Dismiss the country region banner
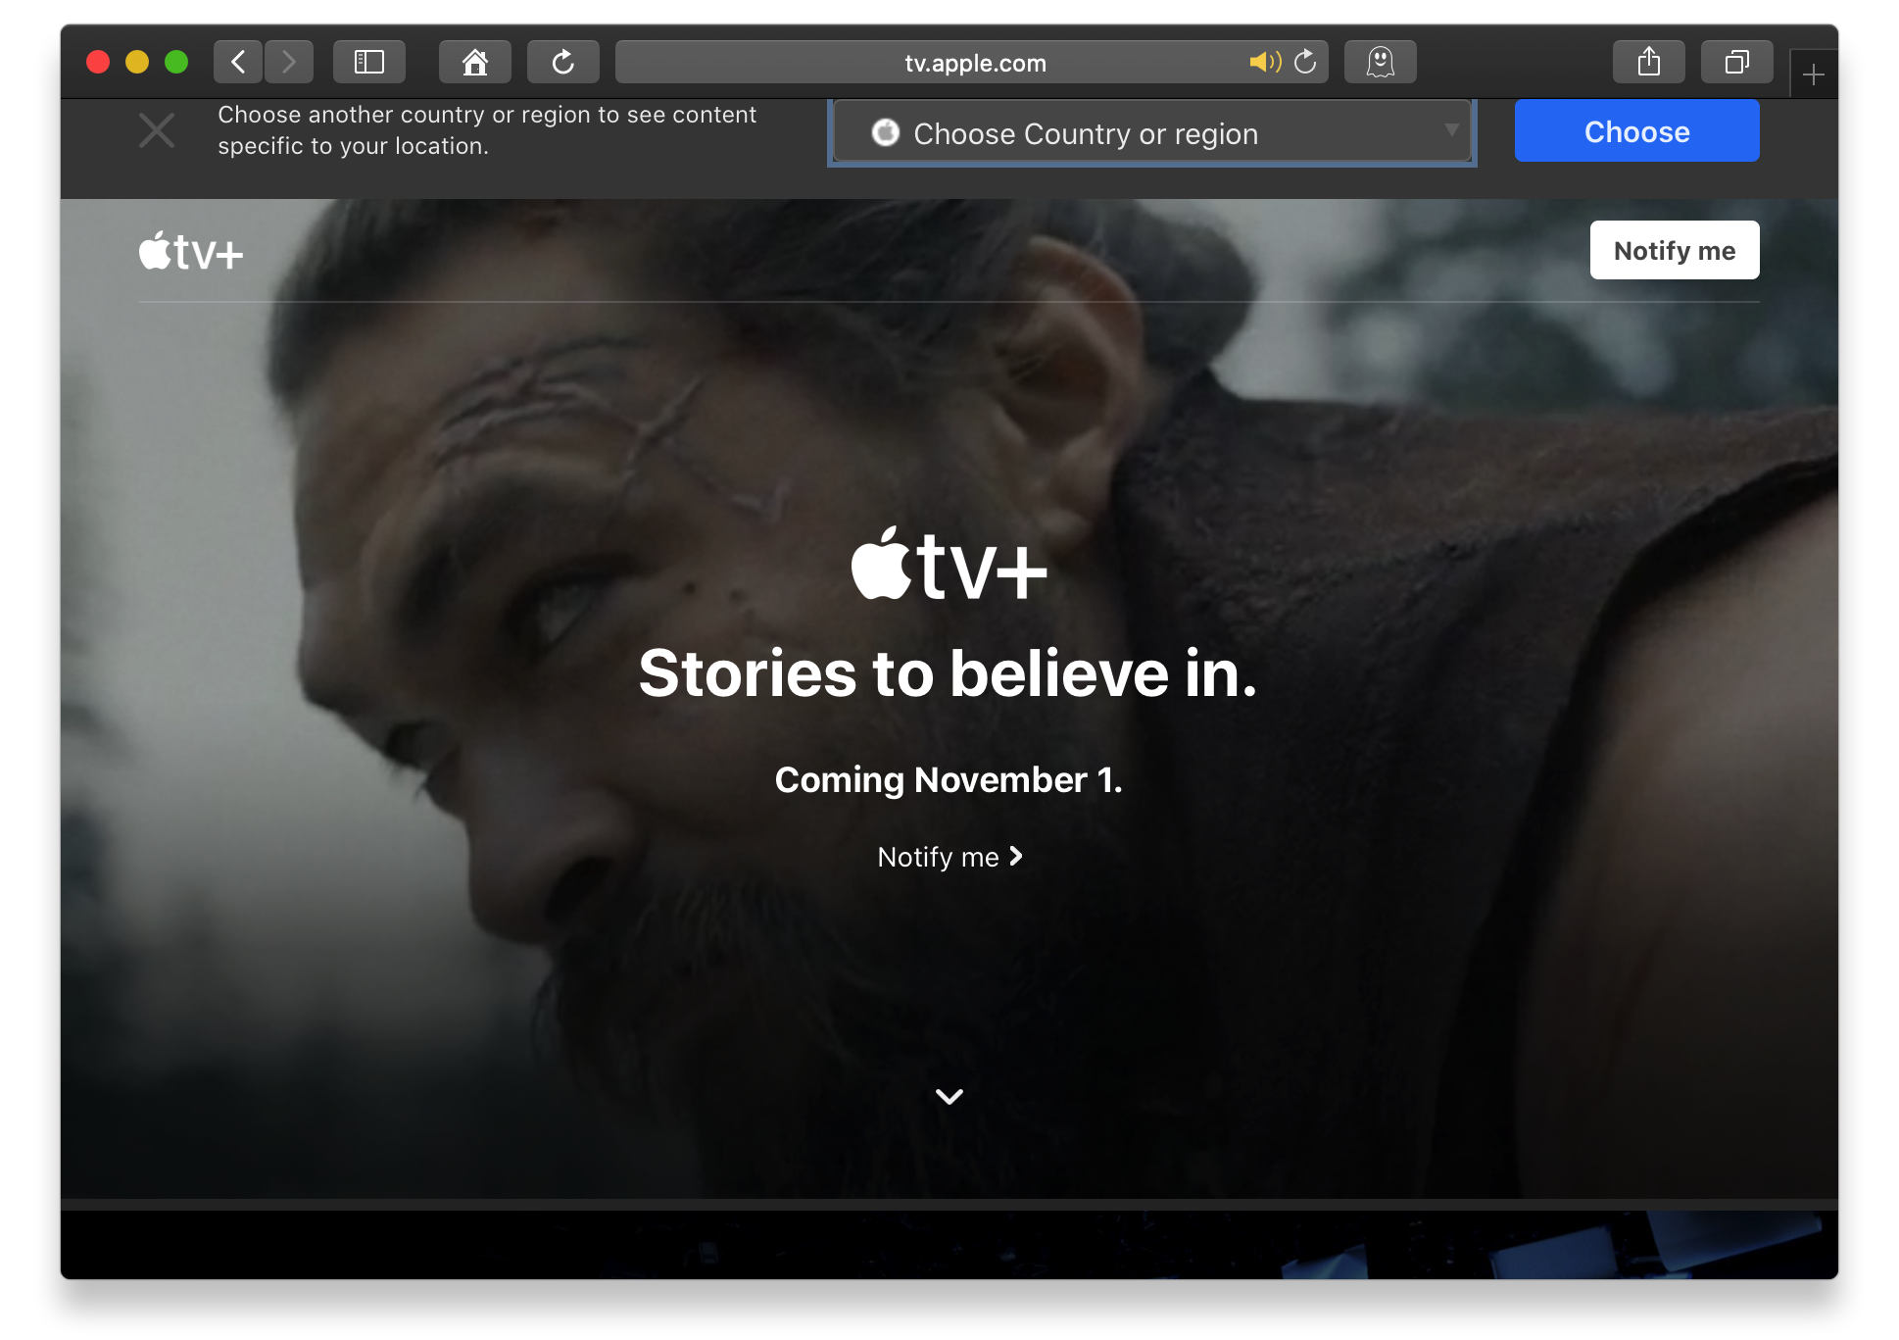Image resolution: width=1899 pixels, height=1340 pixels. coord(157,130)
